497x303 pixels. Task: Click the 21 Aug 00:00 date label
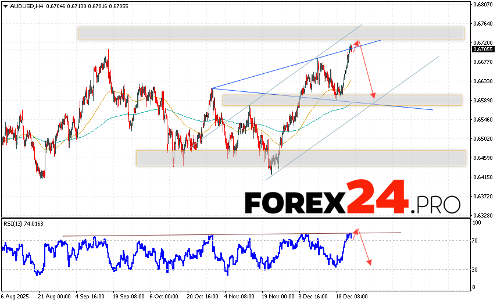coord(56,296)
